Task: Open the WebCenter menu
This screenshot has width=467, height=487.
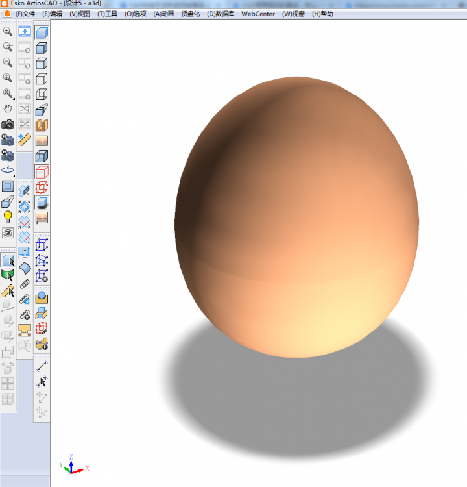Action: pos(257,14)
